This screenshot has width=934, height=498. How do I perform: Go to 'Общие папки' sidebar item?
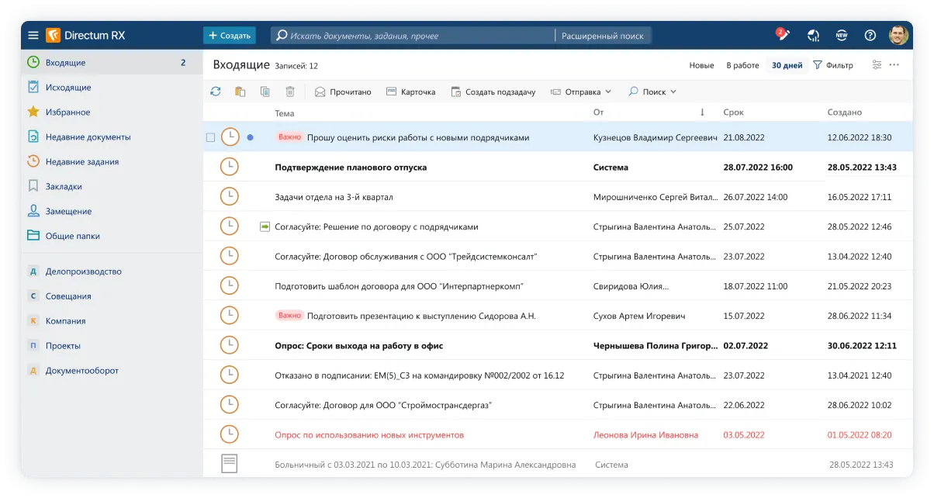pos(72,236)
